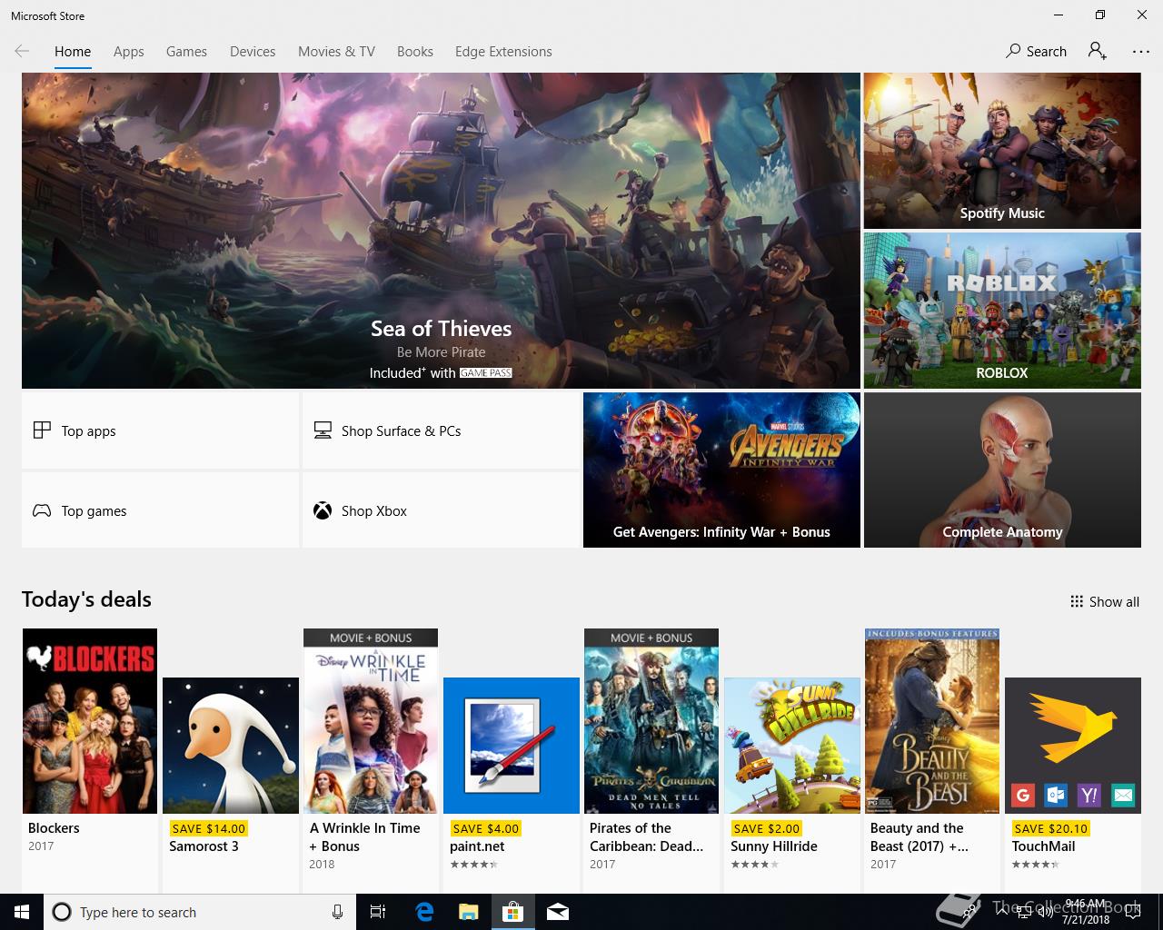Open the account sign-in icon

pyautogui.click(x=1098, y=51)
